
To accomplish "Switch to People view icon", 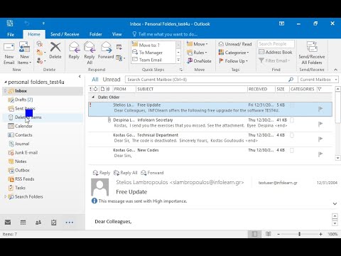I will pos(38,223).
